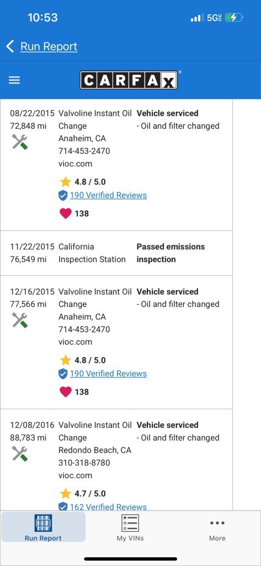The height and width of the screenshot is (566, 261).
Task: Switch to the My VINs tab
Action: click(x=130, y=528)
